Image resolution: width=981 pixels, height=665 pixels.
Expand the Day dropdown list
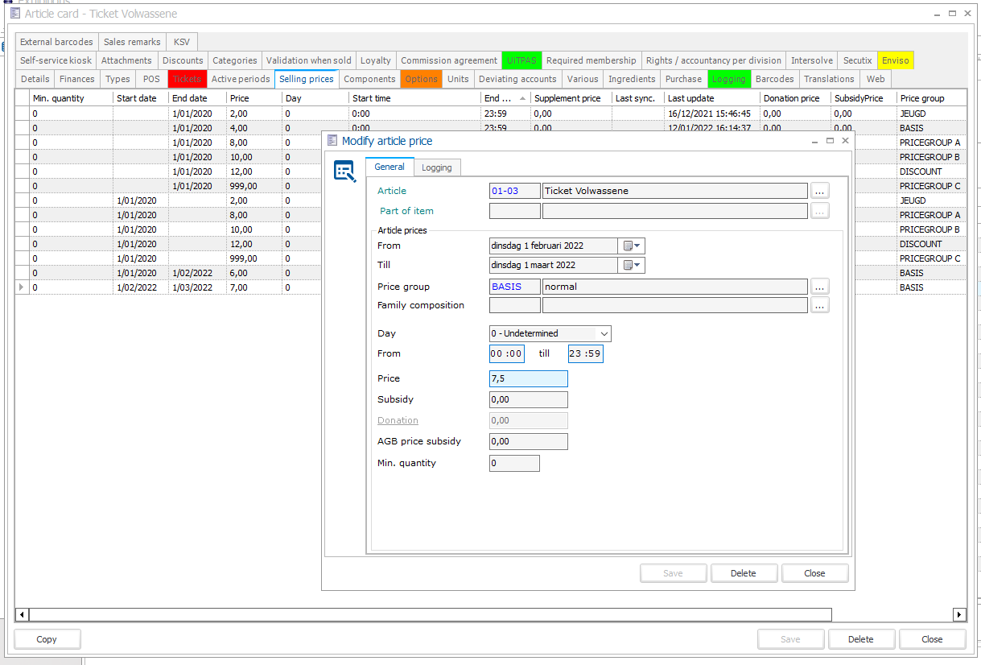coord(604,333)
